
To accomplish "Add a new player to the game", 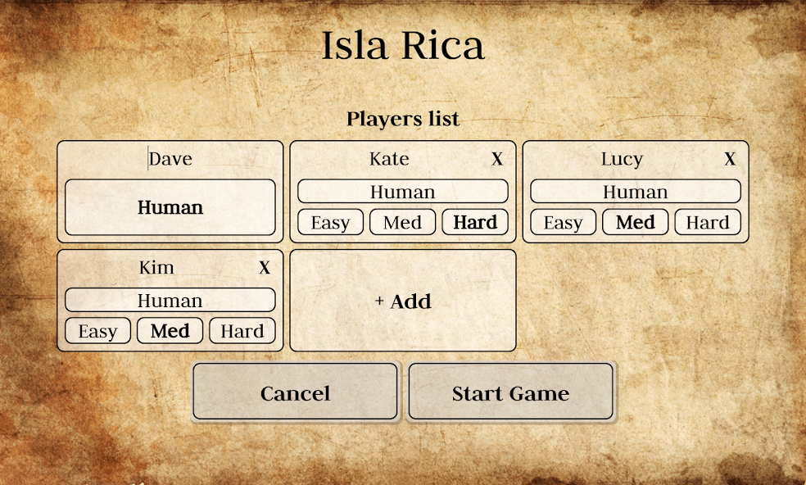I will (x=402, y=301).
